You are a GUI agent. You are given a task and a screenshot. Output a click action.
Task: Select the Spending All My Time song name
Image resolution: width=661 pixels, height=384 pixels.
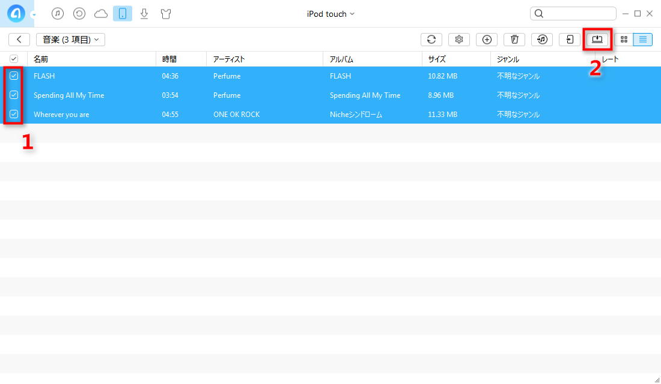(69, 95)
